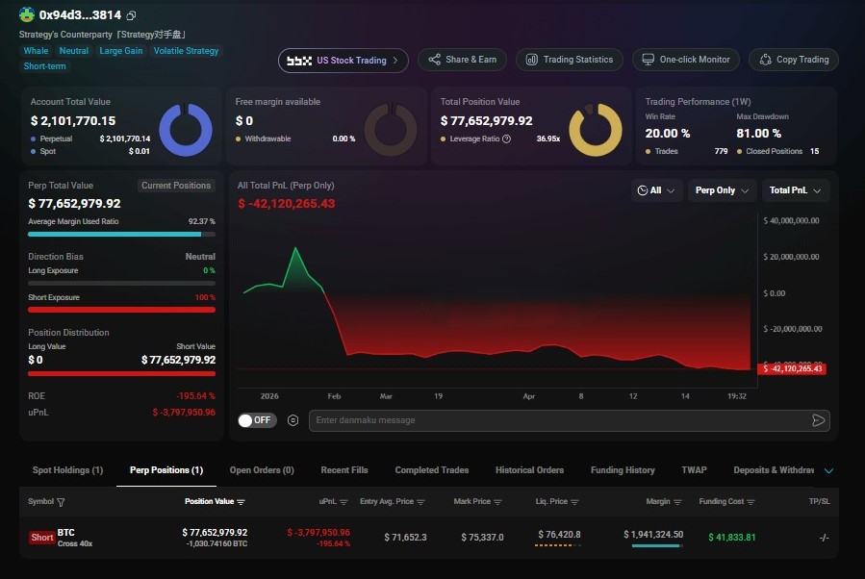Filter by Symbol using funnel icon
The height and width of the screenshot is (579, 865).
click(x=62, y=502)
